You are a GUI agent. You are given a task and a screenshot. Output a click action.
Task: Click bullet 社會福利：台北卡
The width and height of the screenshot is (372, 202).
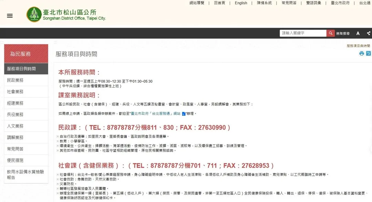point(194,174)
